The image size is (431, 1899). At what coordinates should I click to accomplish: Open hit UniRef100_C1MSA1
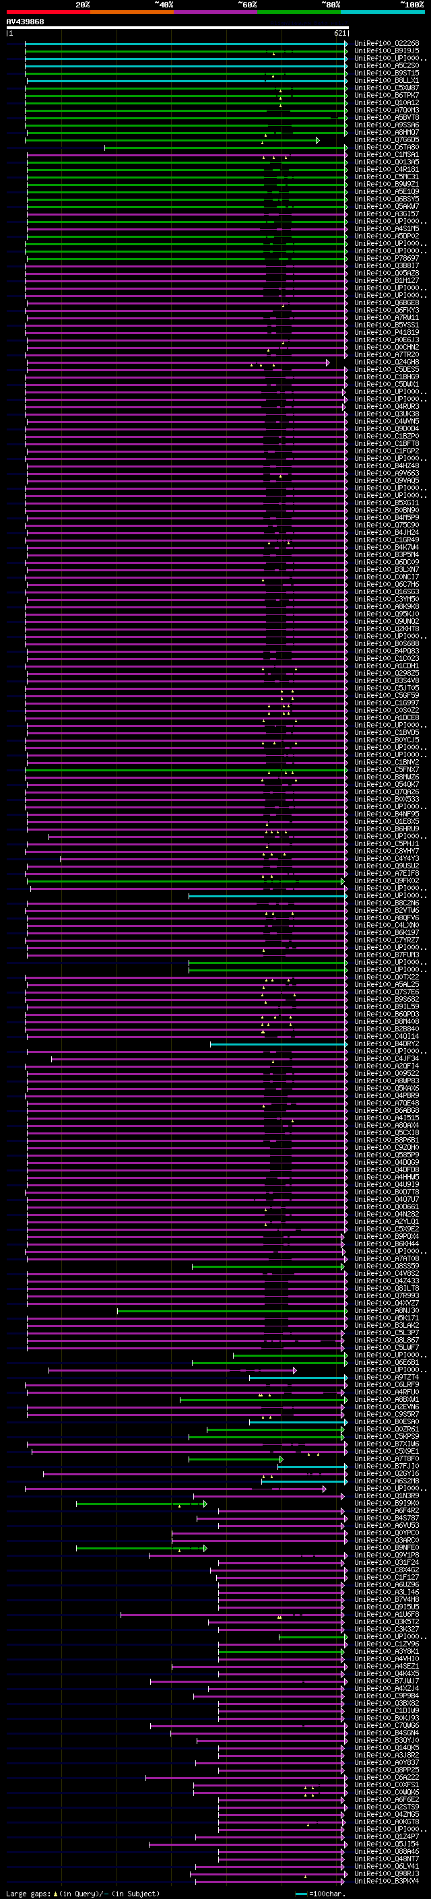click(386, 154)
